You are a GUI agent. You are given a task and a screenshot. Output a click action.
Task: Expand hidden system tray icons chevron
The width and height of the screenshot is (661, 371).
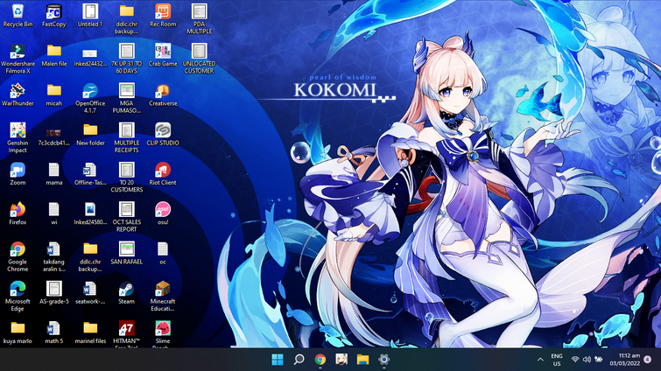coord(540,360)
